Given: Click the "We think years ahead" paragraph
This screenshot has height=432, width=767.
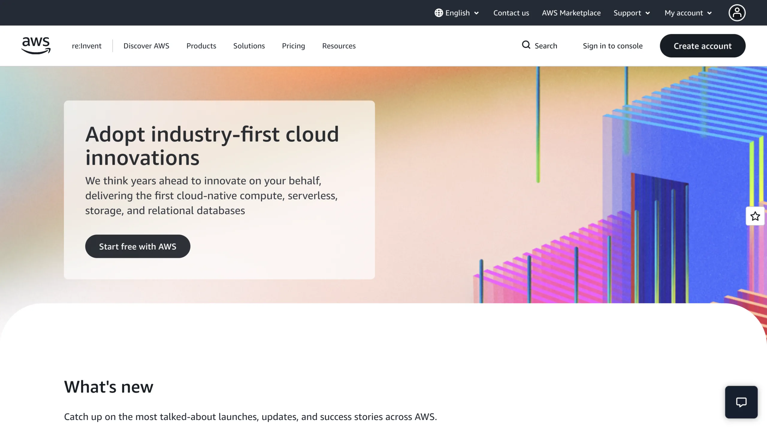Looking at the screenshot, I should [212, 195].
